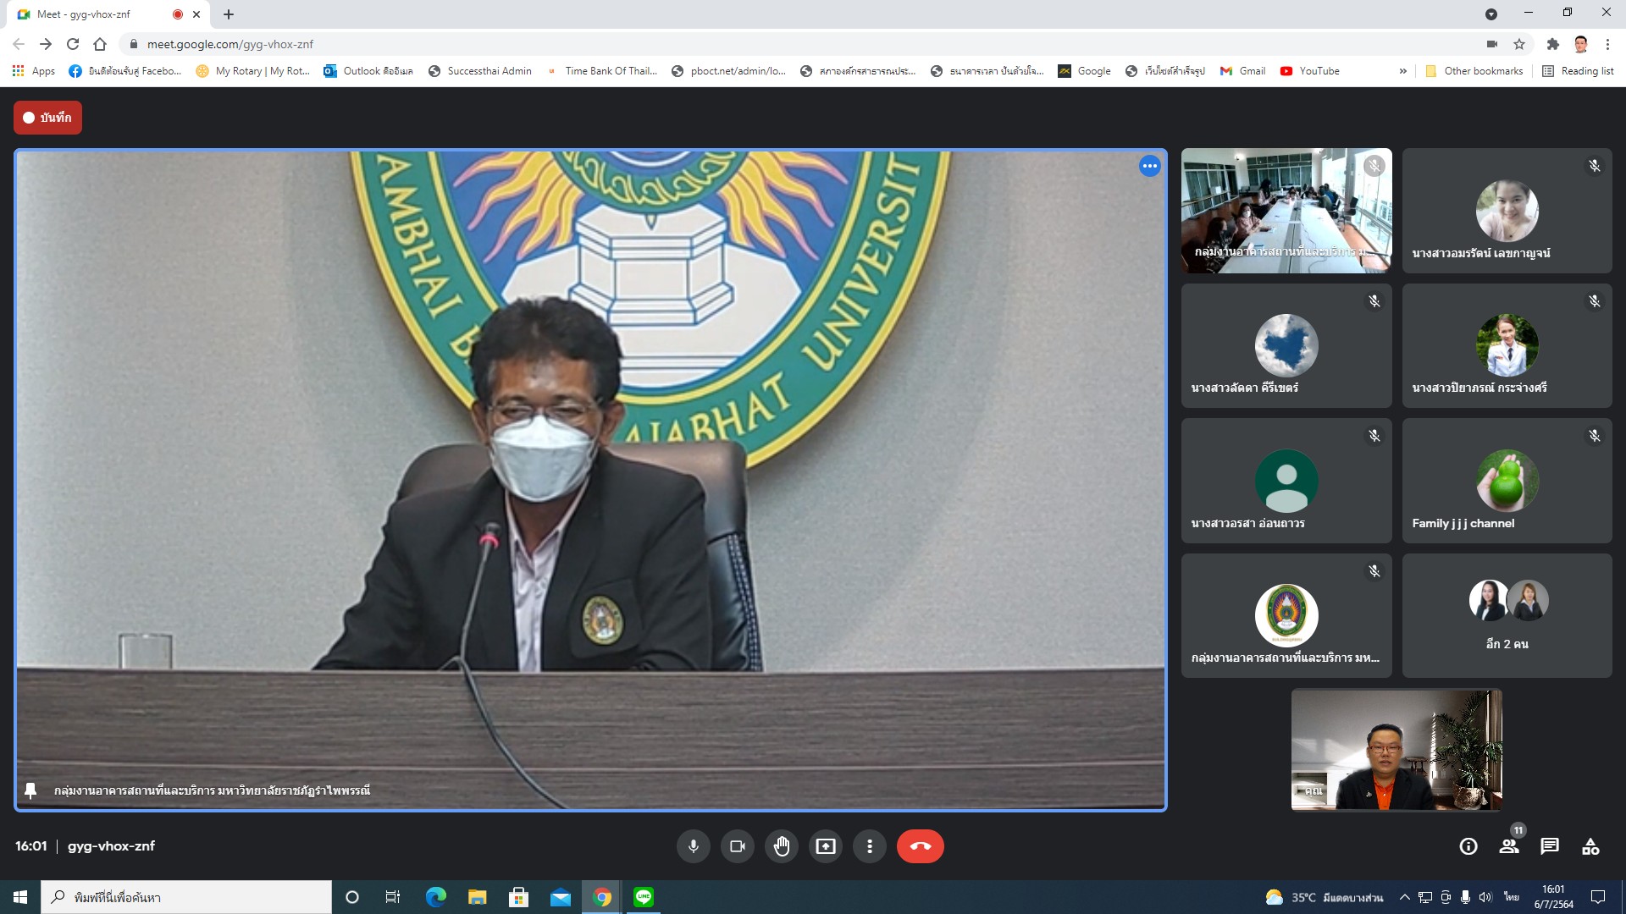Image resolution: width=1626 pixels, height=914 pixels.
Task: Open Chrome home page button
Action: click(100, 44)
